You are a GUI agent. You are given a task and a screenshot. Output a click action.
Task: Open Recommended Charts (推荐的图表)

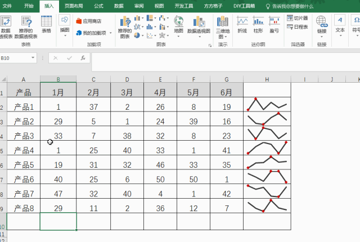point(124,26)
